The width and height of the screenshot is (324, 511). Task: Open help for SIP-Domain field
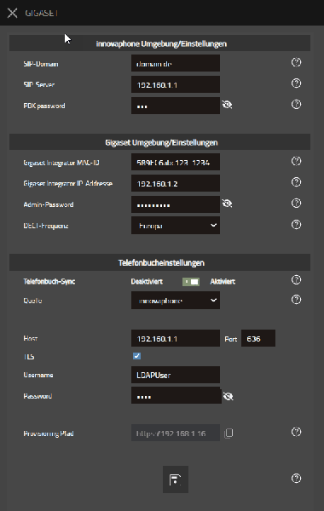point(296,62)
